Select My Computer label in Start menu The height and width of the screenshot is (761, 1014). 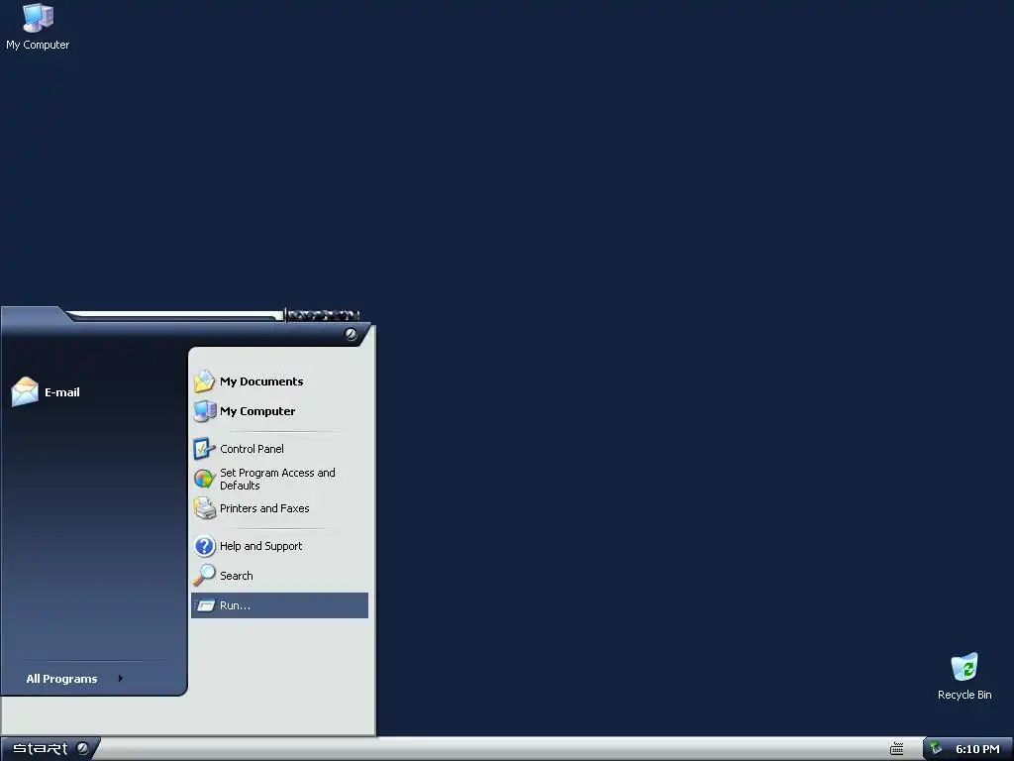[257, 411]
